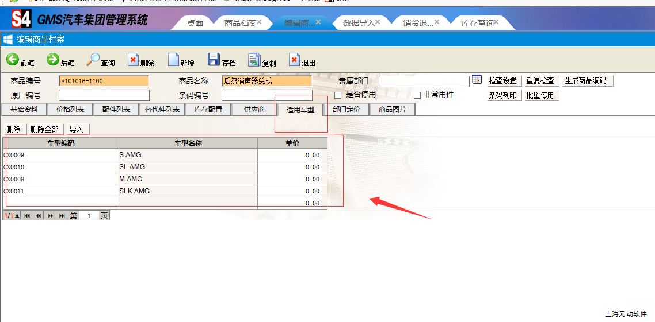Click the 删除 delete icon in toolbar
This screenshot has width=655, height=322.
click(134, 60)
